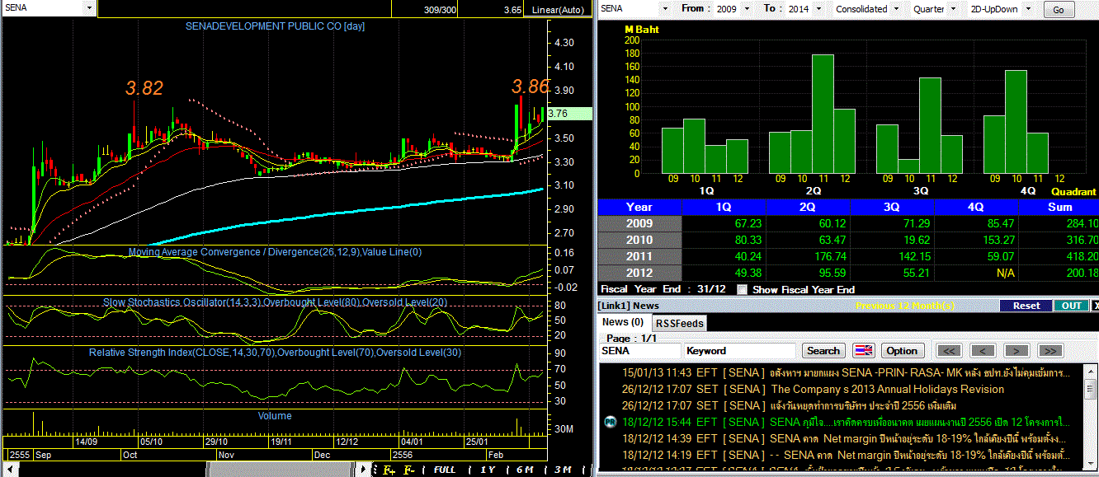
Task: Go to first news page (<<)
Action: (950, 351)
